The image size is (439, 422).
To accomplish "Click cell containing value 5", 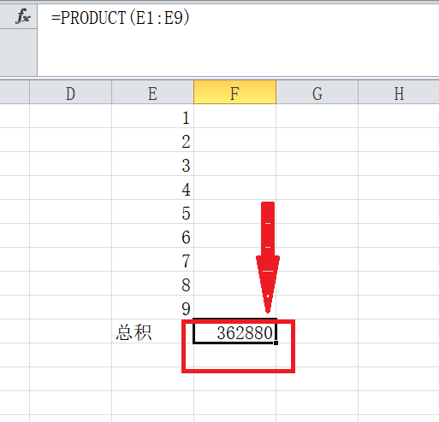I will tap(152, 212).
